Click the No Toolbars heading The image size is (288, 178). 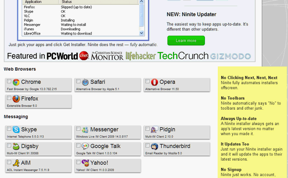(233, 98)
